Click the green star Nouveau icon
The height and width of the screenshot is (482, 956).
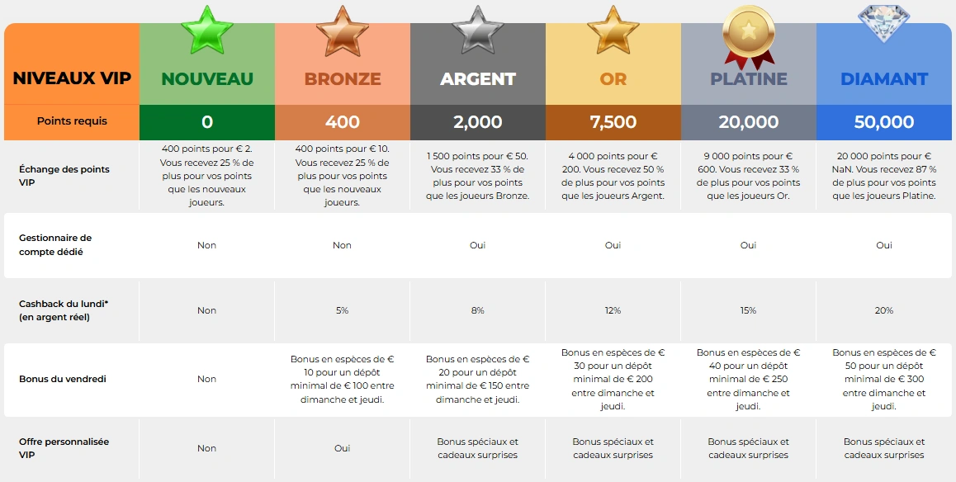pyautogui.click(x=207, y=31)
